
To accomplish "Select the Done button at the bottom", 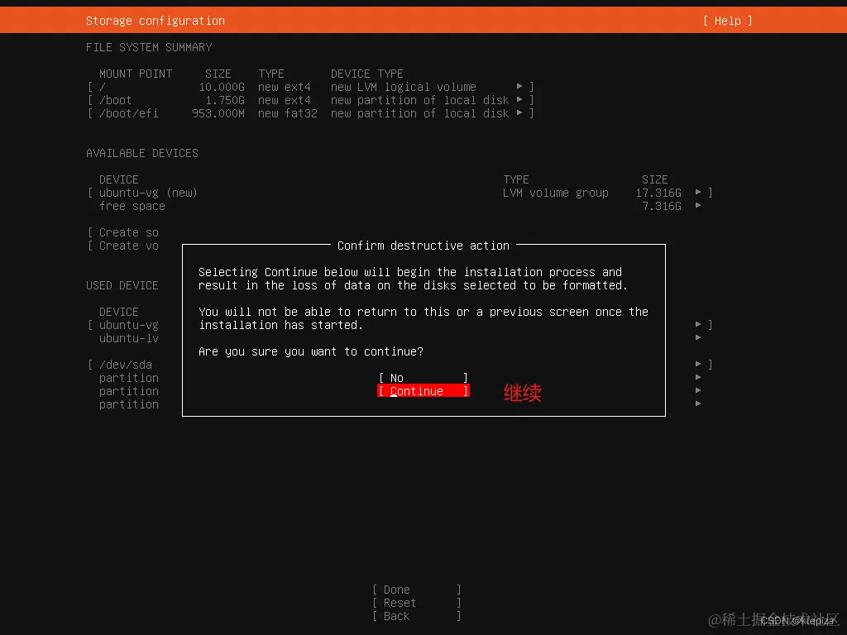I will [x=417, y=589].
